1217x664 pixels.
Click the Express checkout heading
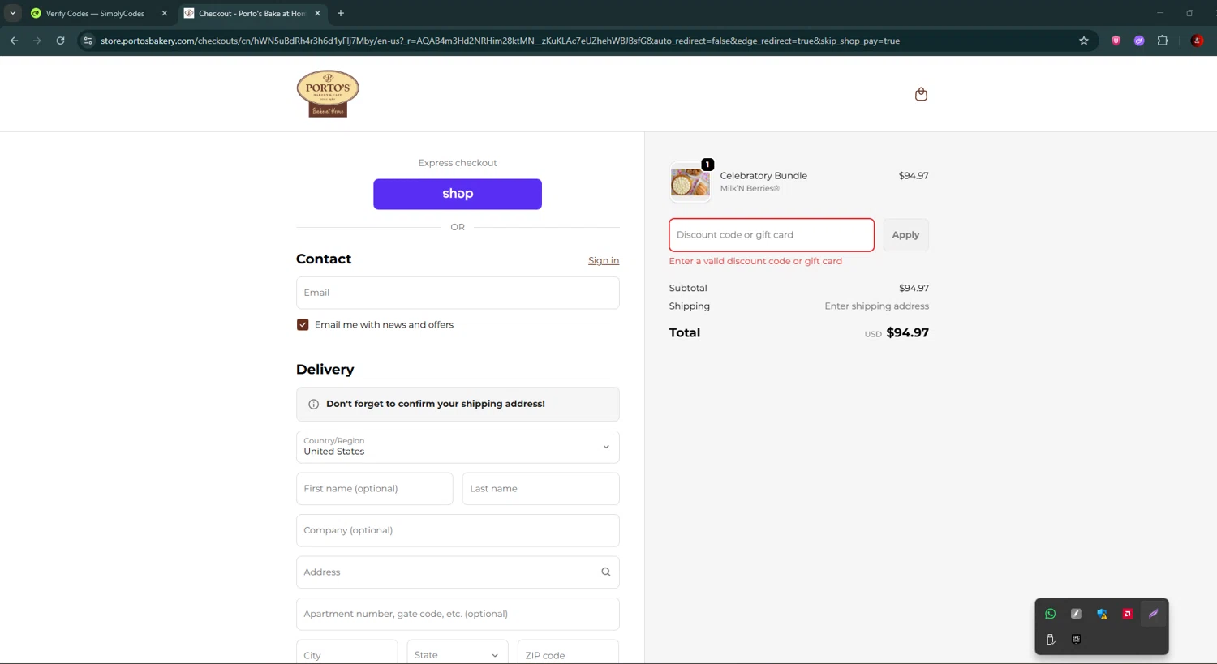point(458,163)
